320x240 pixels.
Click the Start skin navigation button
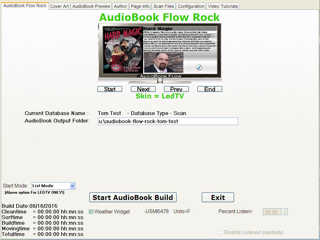pos(110,89)
